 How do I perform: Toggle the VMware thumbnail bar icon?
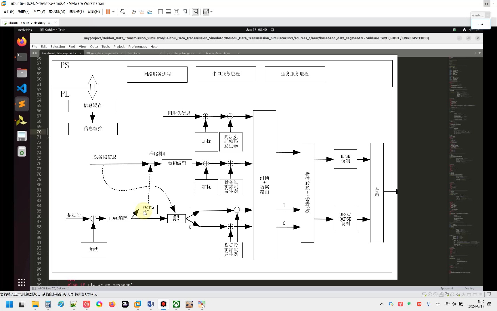point(169,12)
